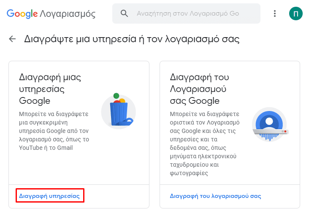
Task: Click description mentioning YouTube ή το Gmail
Action: (x=54, y=131)
